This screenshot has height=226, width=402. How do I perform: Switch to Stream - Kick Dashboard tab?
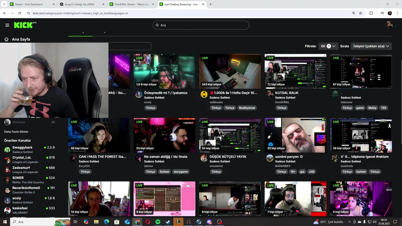pyautogui.click(x=32, y=4)
